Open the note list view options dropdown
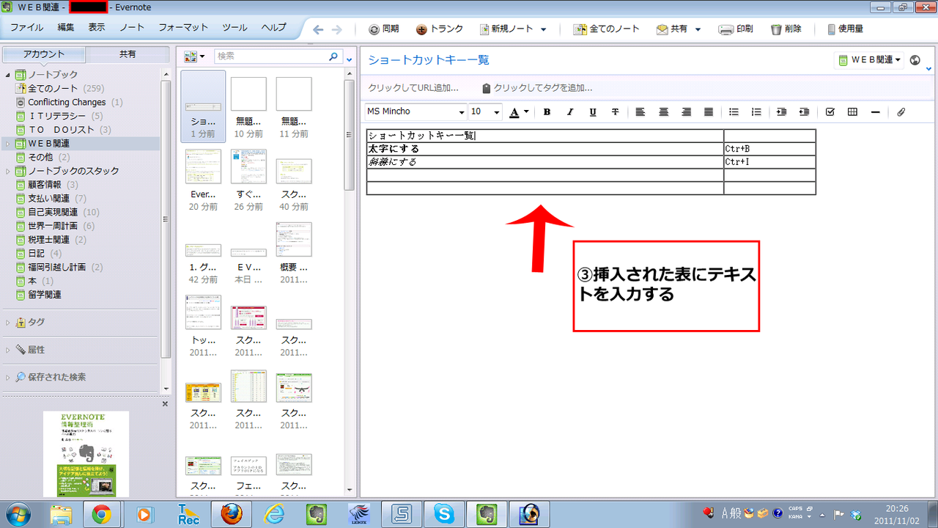The height and width of the screenshot is (528, 938). tap(196, 56)
